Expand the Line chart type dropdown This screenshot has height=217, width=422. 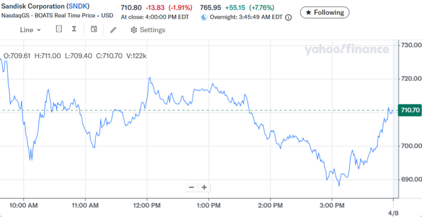click(31, 30)
